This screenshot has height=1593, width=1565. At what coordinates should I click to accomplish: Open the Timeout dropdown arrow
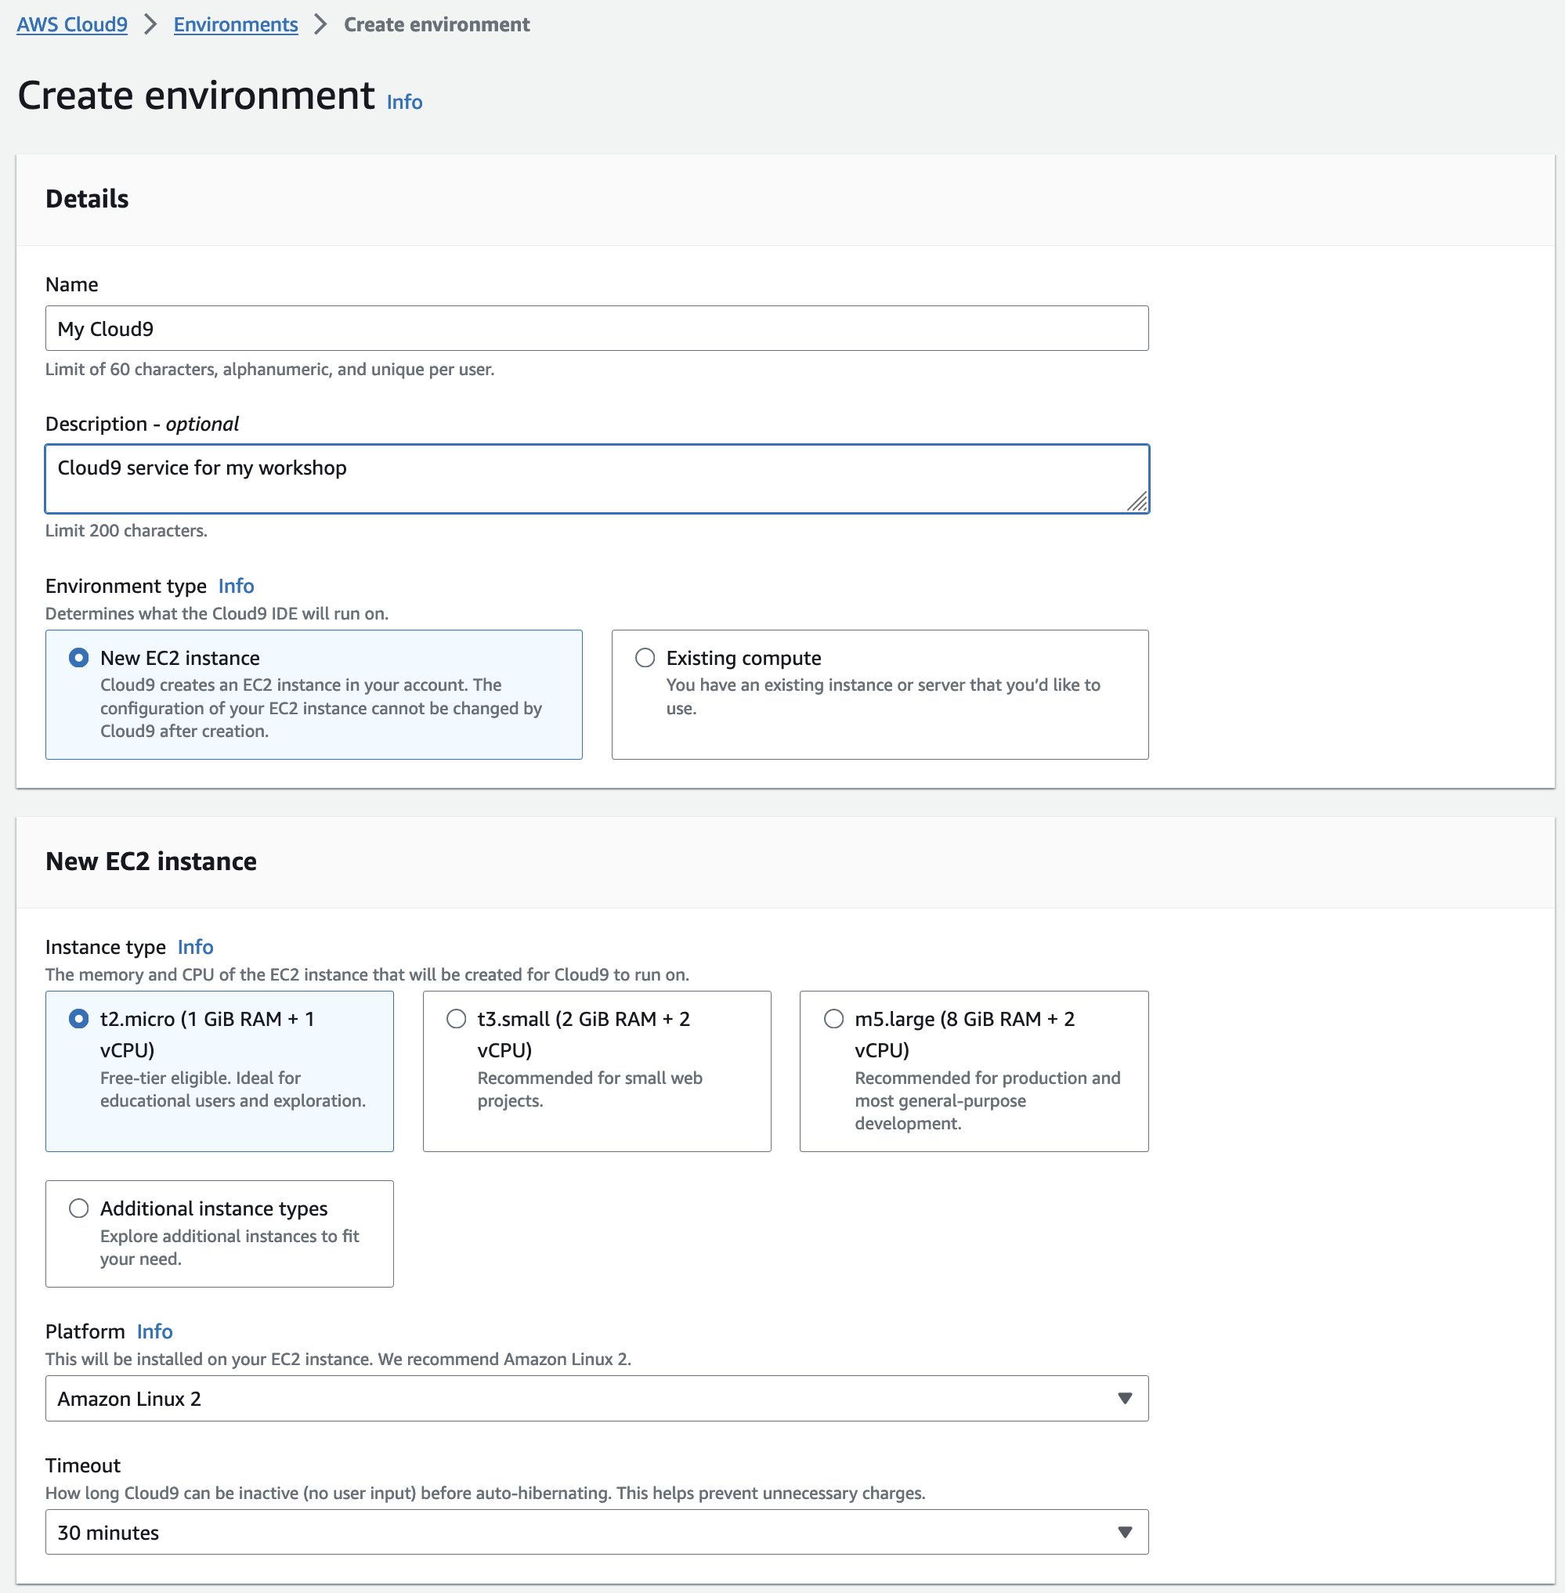click(x=1125, y=1532)
